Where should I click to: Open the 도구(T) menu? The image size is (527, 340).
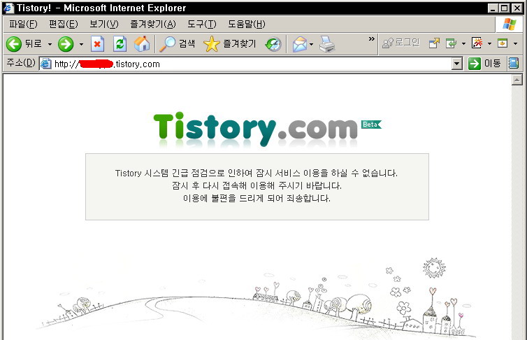pos(202,24)
